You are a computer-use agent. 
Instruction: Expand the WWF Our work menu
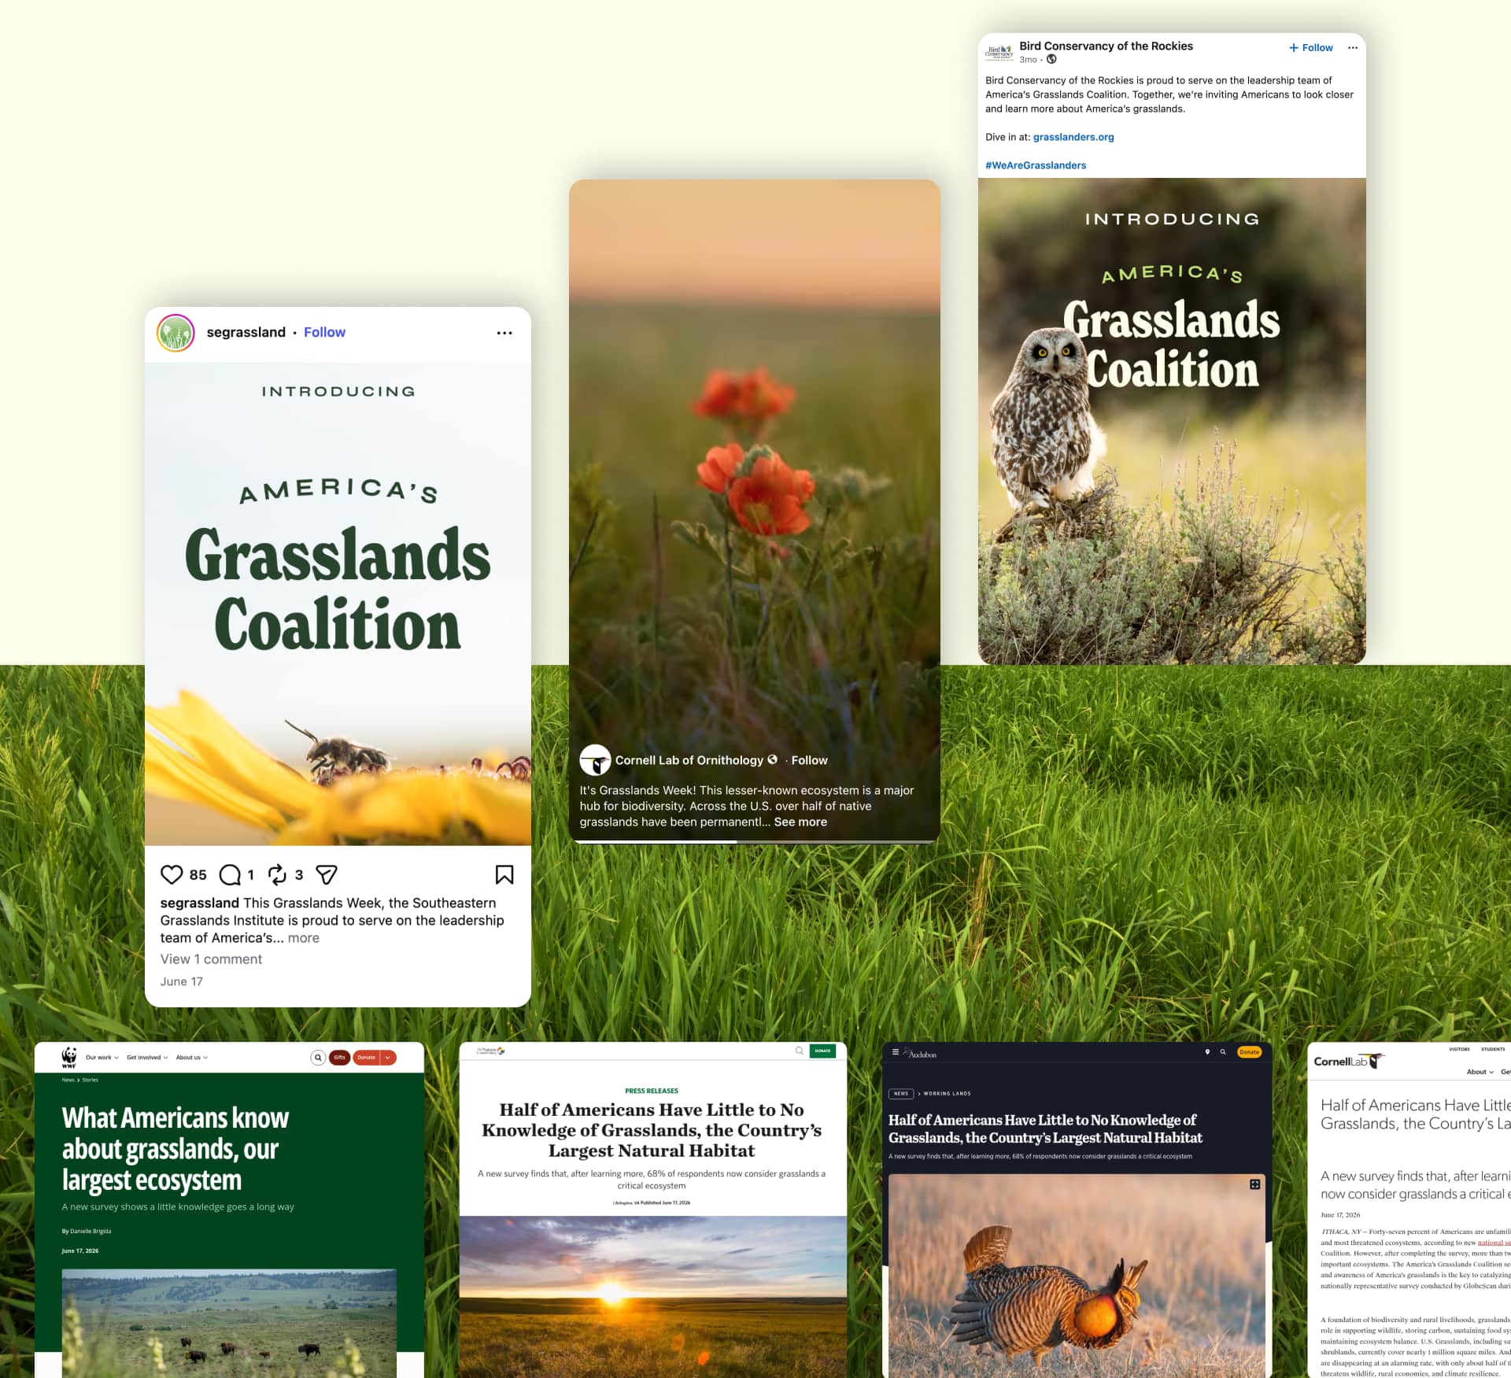[102, 1058]
